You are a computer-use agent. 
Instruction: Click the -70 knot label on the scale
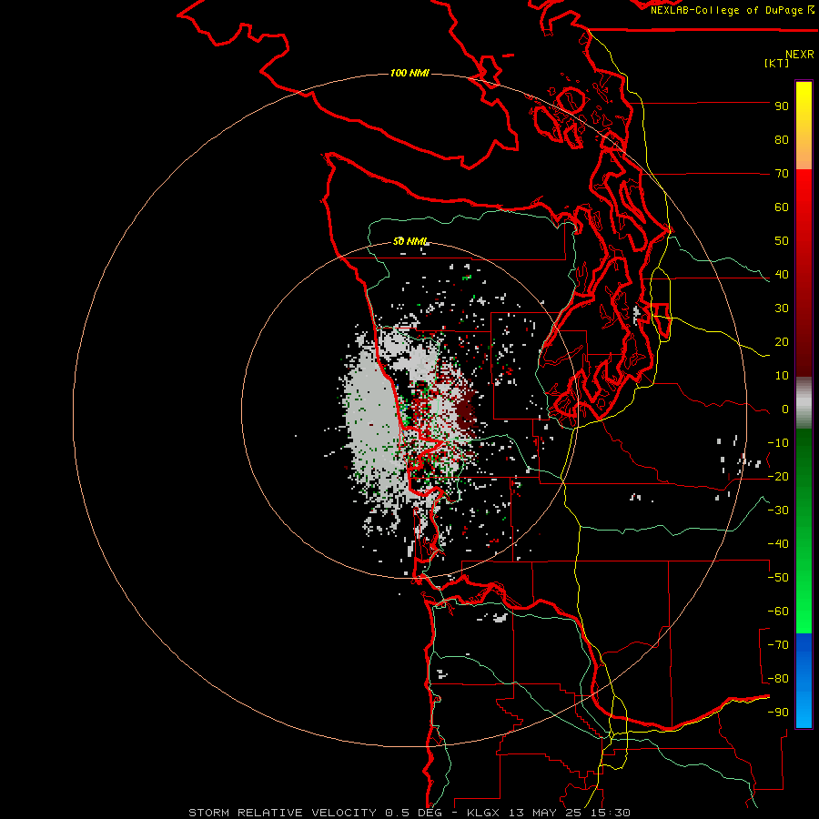coord(778,645)
